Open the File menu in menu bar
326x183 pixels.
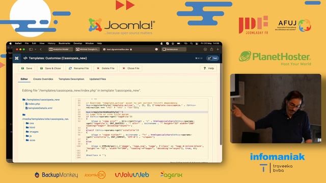(x=26, y=43)
